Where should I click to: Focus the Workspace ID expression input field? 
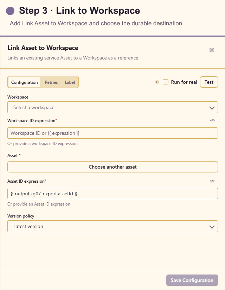pyautogui.click(x=113, y=133)
